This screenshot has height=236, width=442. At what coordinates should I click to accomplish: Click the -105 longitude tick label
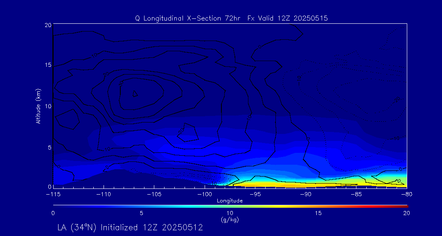[x=154, y=195]
